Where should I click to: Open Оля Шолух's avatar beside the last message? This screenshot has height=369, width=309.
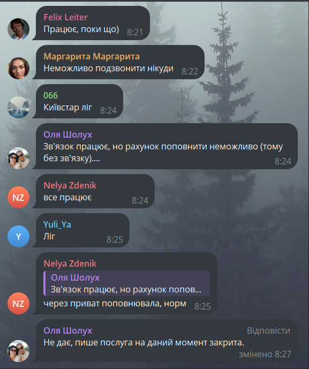pos(18,351)
